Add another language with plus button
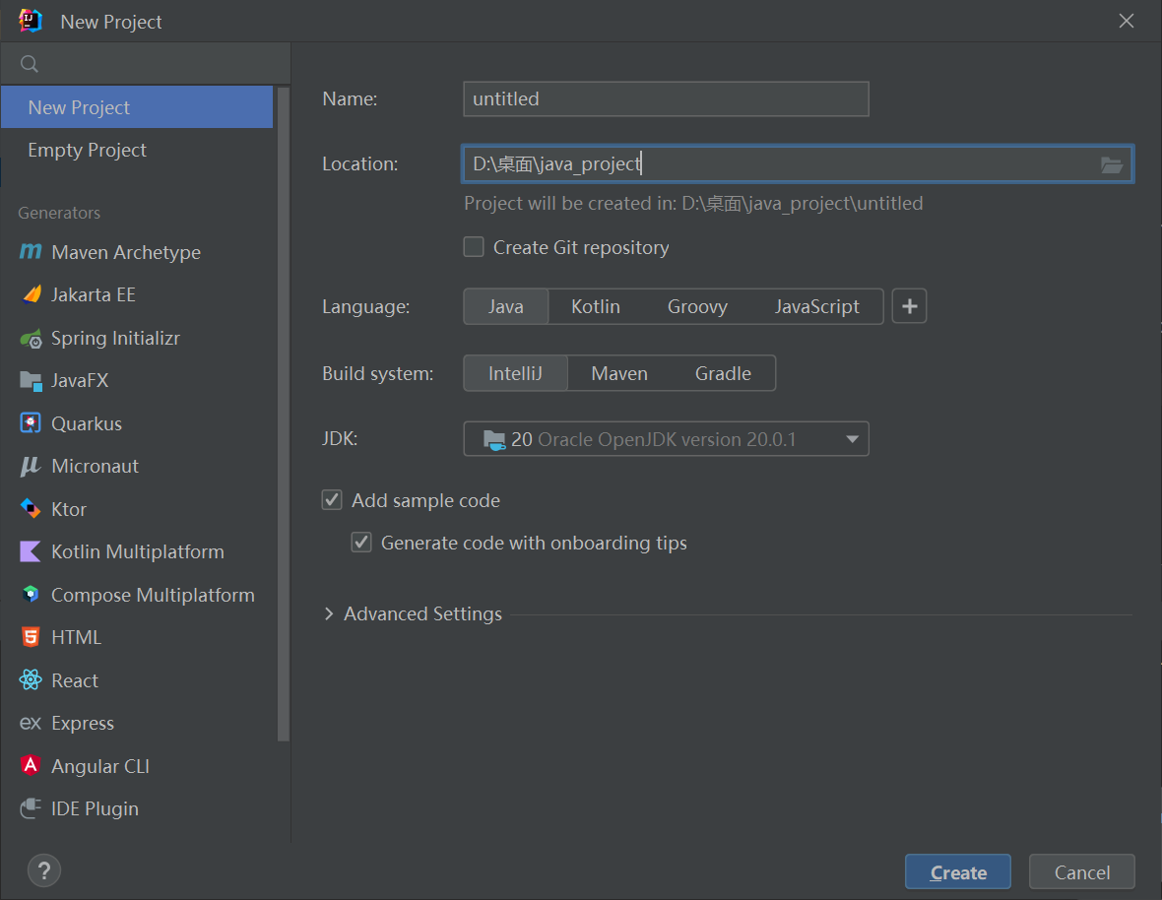Image resolution: width=1162 pixels, height=900 pixels. [909, 306]
